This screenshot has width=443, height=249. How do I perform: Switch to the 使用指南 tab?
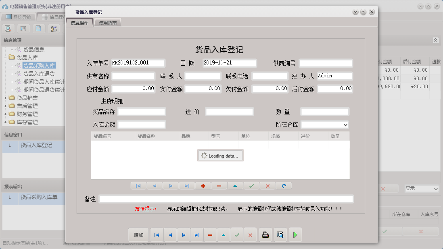pos(109,23)
